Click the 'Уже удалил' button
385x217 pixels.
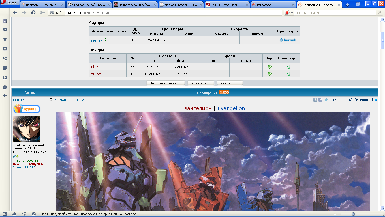230,83
